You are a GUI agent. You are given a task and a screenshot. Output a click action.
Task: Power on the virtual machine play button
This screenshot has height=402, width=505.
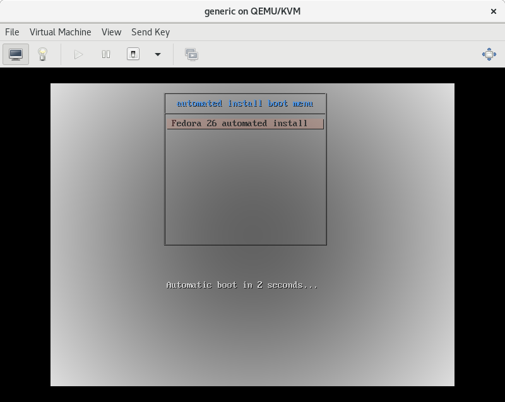78,54
